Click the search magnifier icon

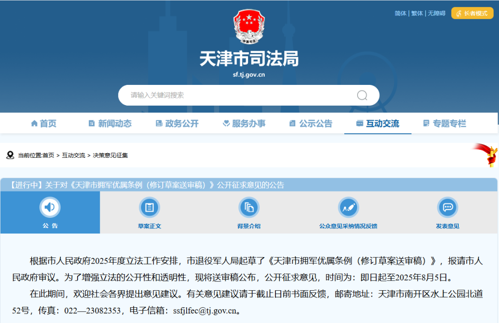362,96
